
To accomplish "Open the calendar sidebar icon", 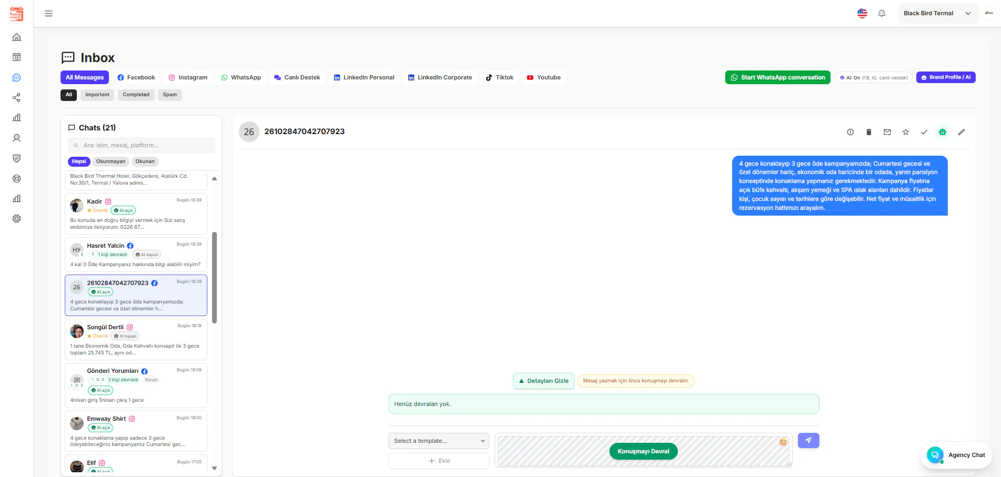I will click(17, 57).
